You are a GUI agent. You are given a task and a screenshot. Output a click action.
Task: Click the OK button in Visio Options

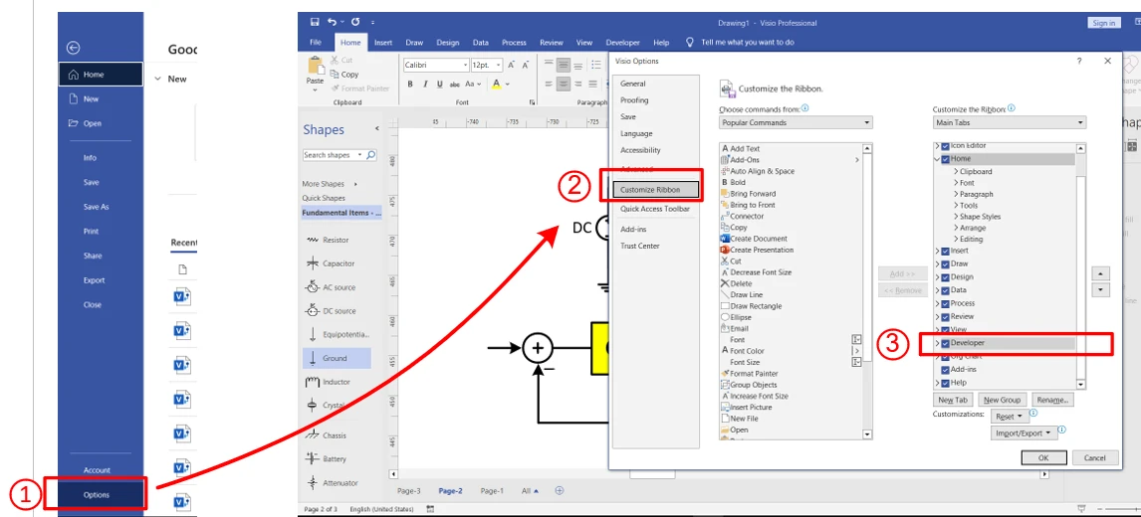click(1043, 457)
